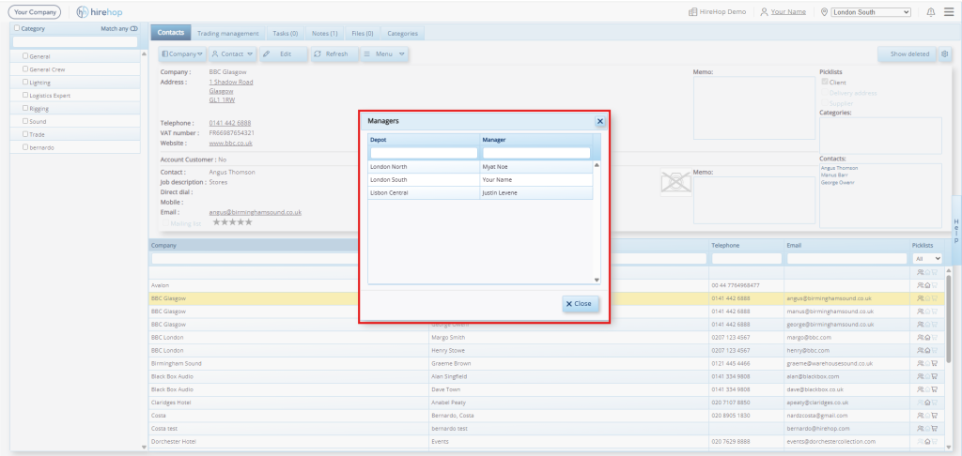Open the Categories tab
This screenshot has height=456, width=962.
point(402,34)
